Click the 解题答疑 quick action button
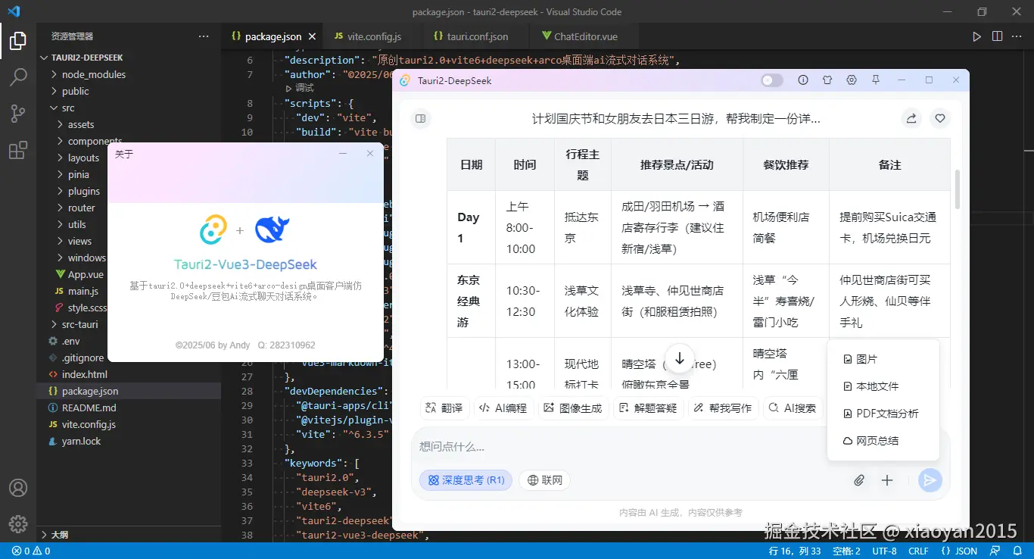This screenshot has width=1034, height=559. tap(648, 408)
